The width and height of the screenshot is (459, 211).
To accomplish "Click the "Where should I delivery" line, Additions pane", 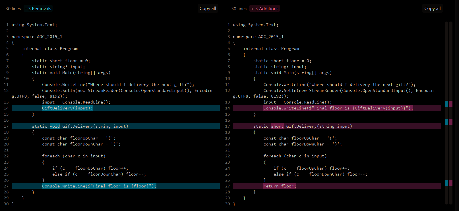I will point(340,85).
